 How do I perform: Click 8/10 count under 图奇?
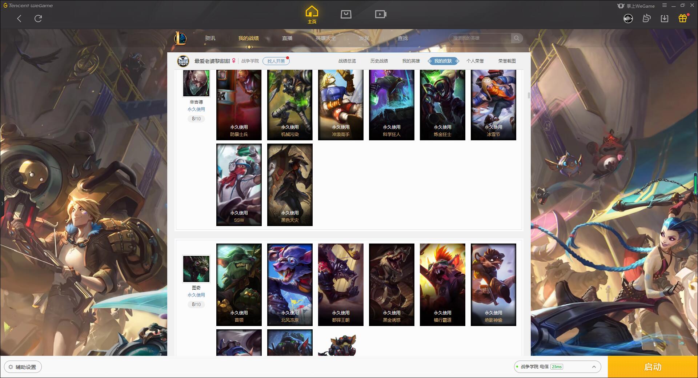coord(196,304)
